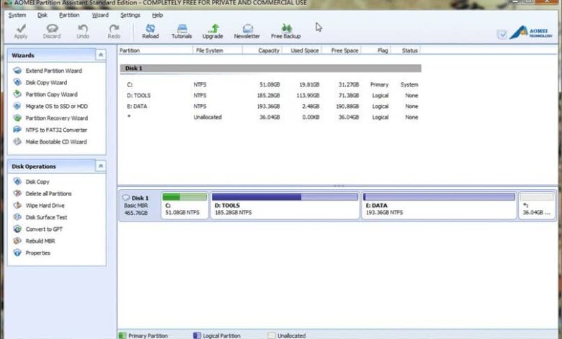Click the Convert to GPT icon
The height and width of the screenshot is (339, 562).
tap(17, 229)
